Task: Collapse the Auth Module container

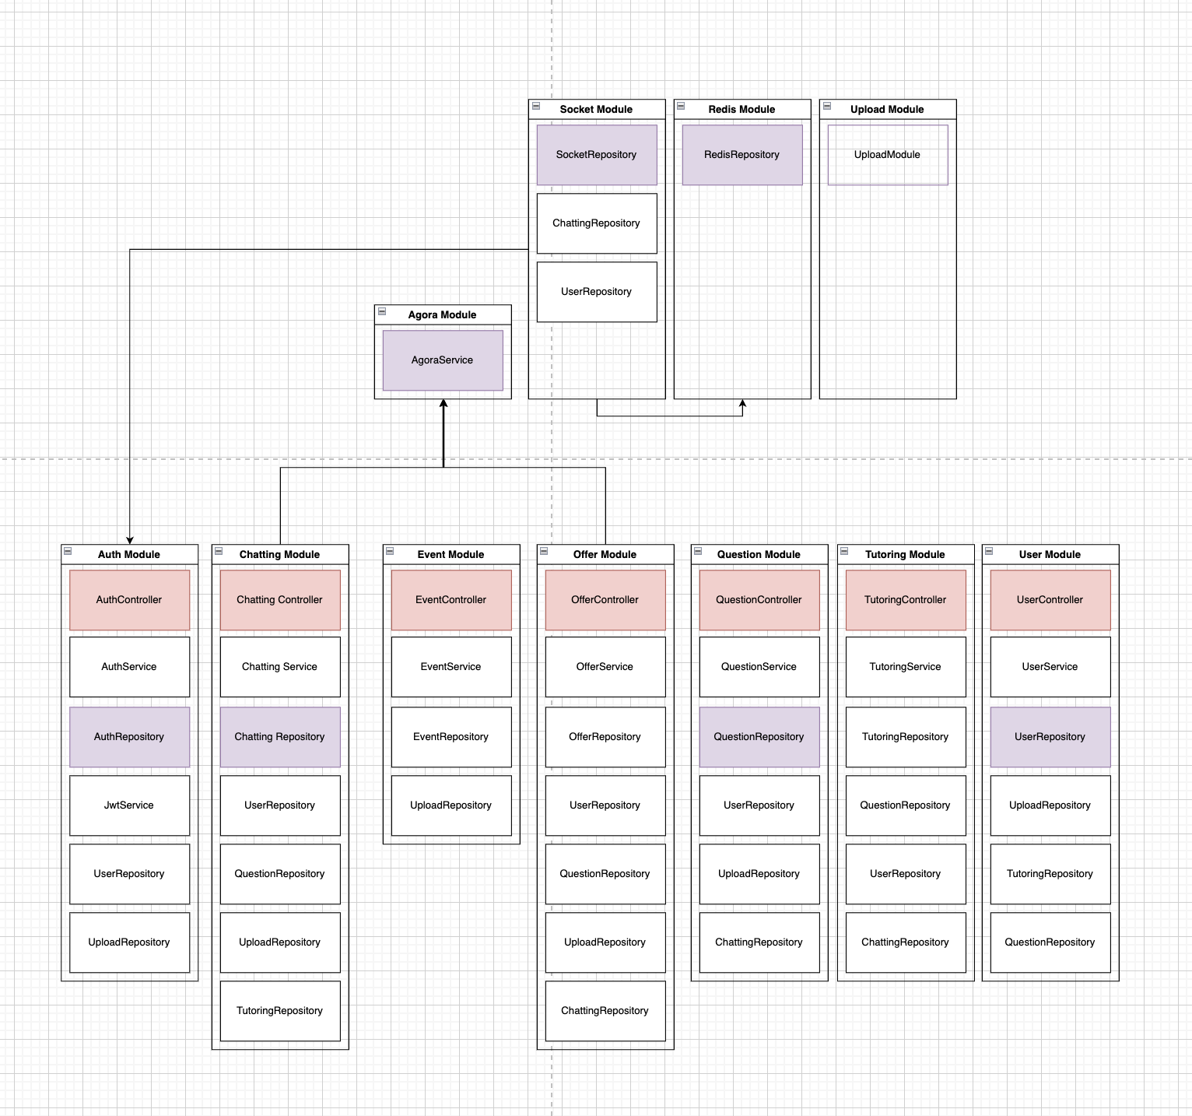Action: 68,551
